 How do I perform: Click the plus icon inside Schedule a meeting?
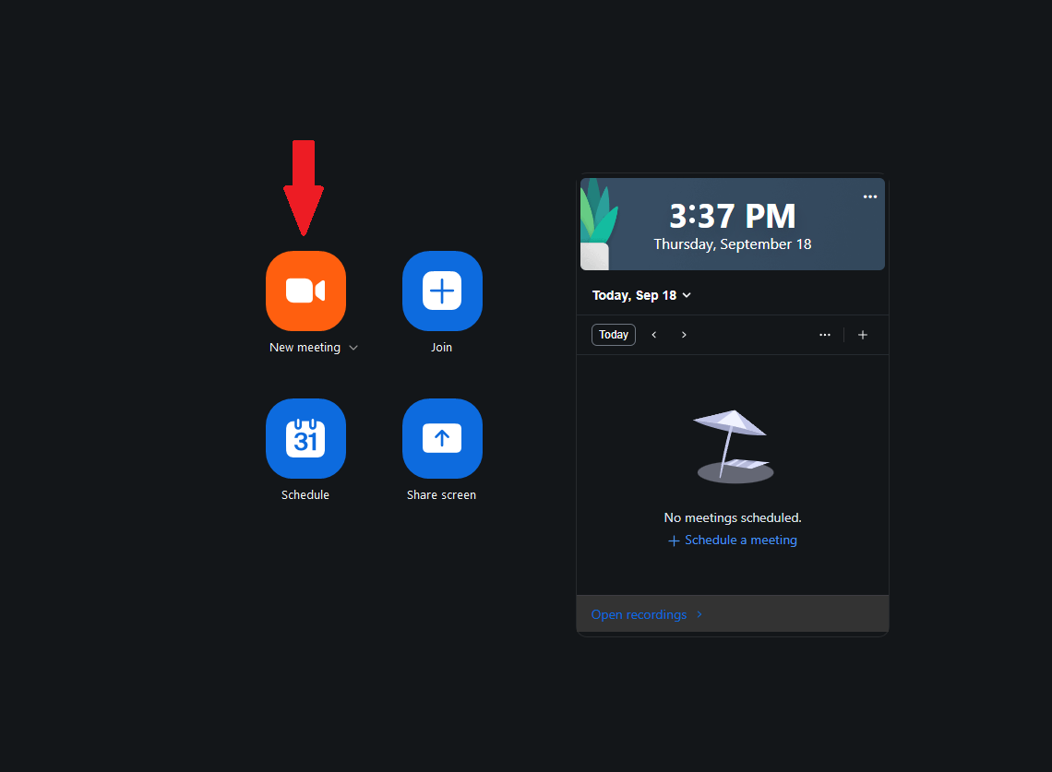674,540
